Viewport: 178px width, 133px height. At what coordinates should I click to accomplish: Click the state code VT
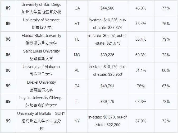point(77,24)
